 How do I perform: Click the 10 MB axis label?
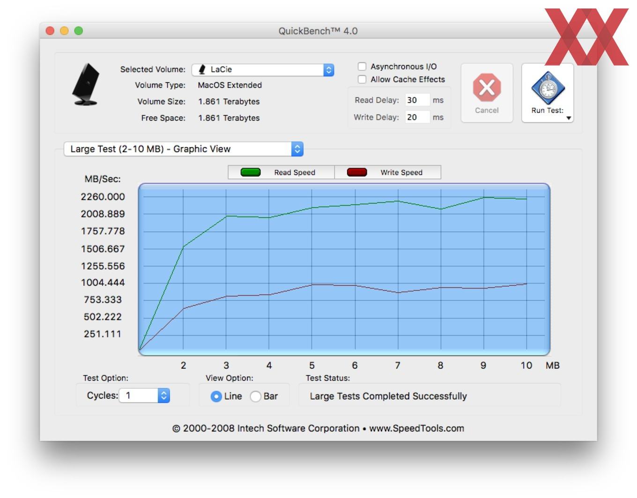[x=526, y=365]
